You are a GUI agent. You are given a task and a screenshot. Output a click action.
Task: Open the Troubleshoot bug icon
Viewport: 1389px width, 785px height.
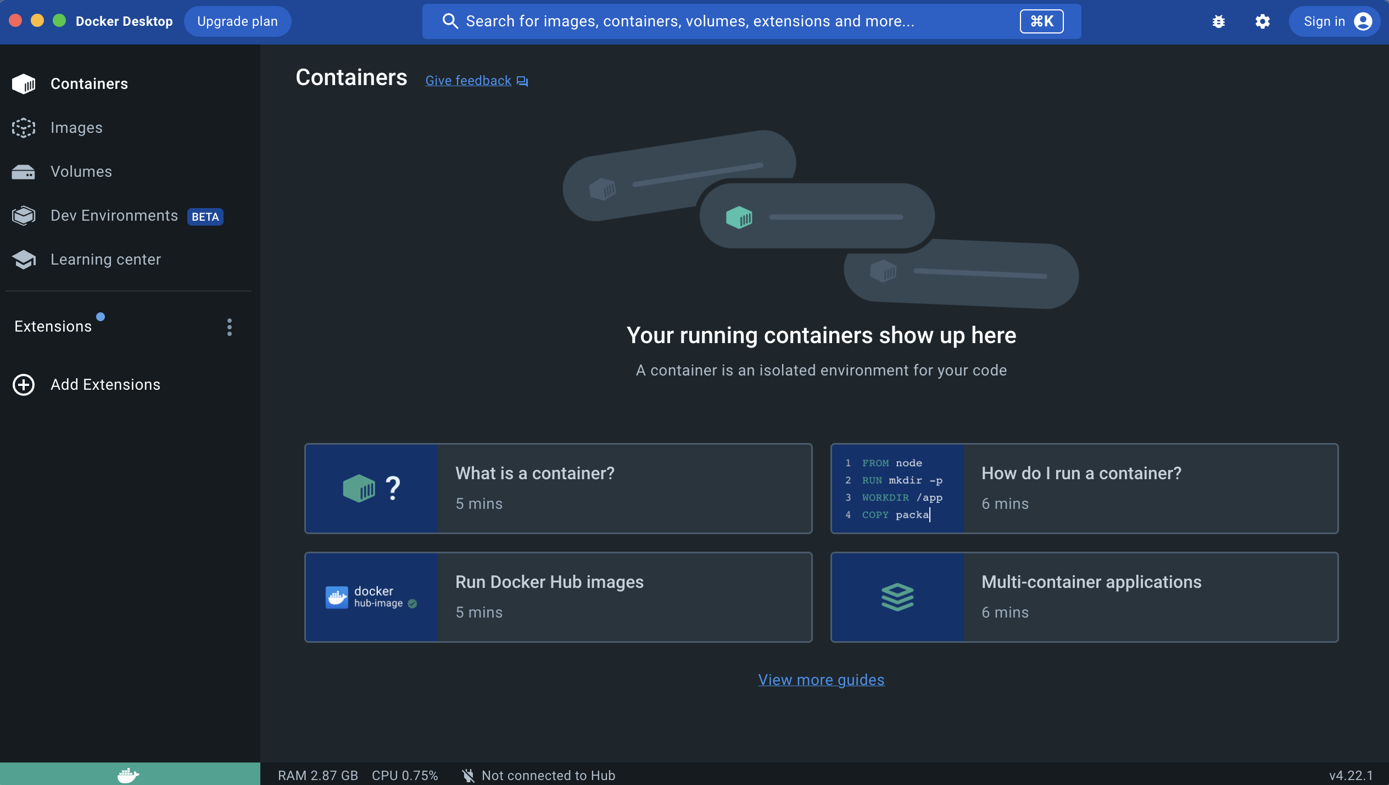click(x=1218, y=21)
